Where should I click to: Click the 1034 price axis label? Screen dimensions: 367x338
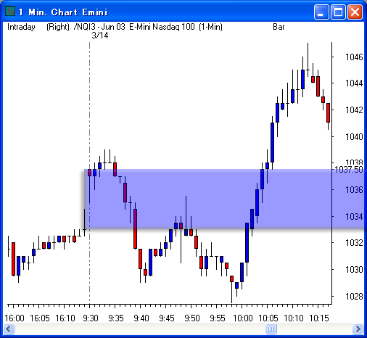coord(354,217)
